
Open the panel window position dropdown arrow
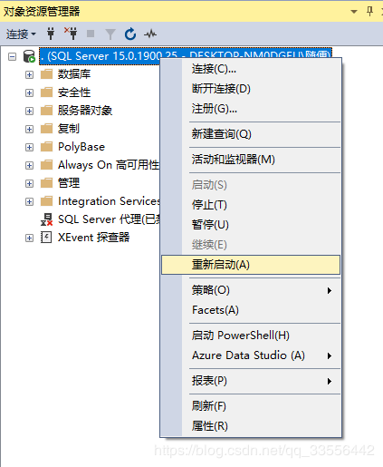pos(354,12)
